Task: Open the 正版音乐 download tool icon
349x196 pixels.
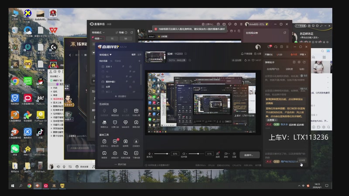Action: click(136, 141)
